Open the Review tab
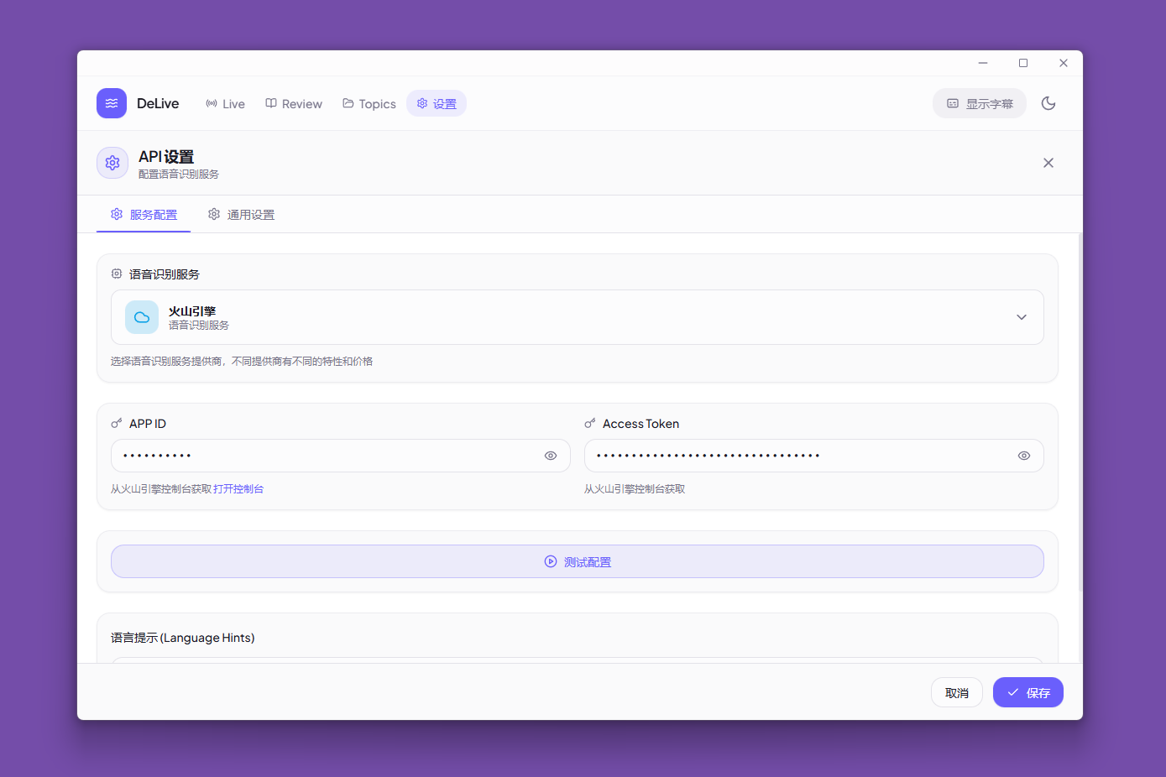 [294, 103]
